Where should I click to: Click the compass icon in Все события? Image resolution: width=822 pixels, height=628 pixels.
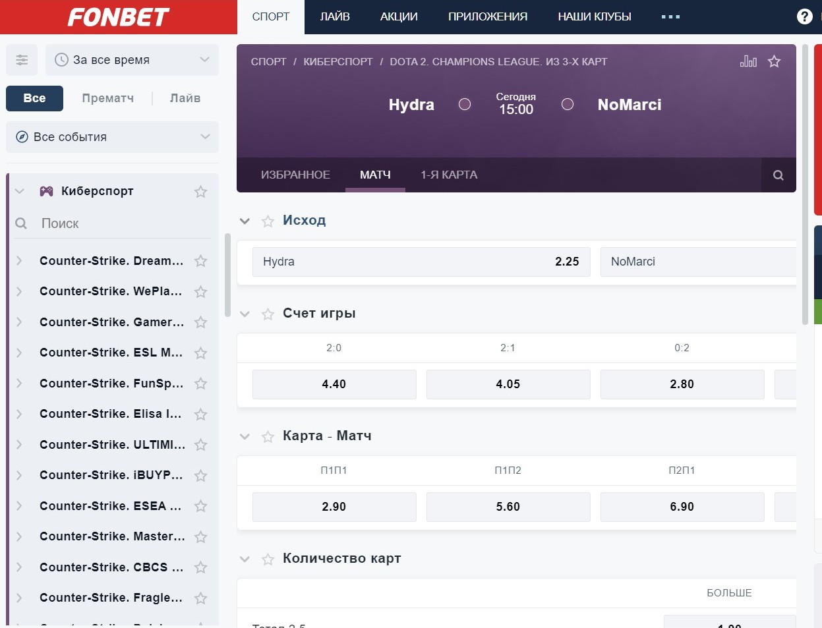22,137
